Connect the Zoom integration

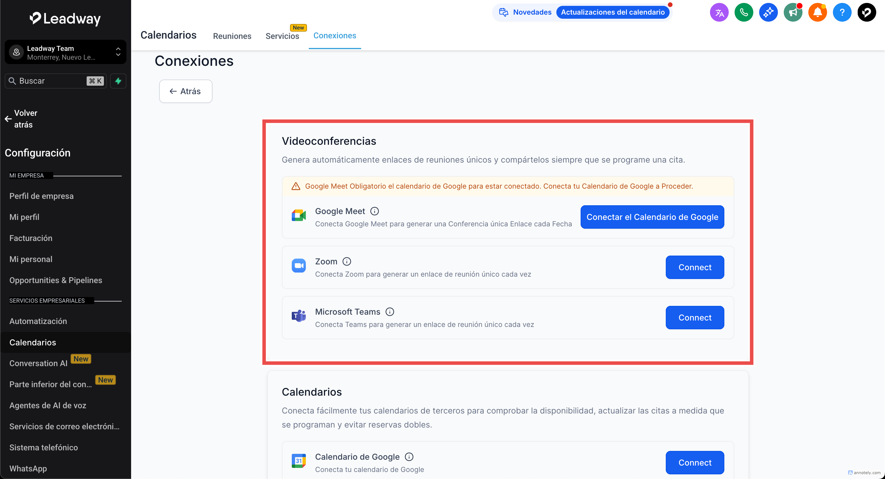(694, 267)
